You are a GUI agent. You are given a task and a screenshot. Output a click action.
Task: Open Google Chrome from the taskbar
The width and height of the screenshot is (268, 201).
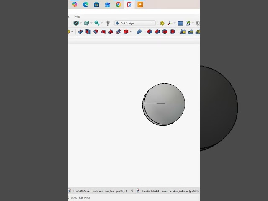[x=118, y=5]
